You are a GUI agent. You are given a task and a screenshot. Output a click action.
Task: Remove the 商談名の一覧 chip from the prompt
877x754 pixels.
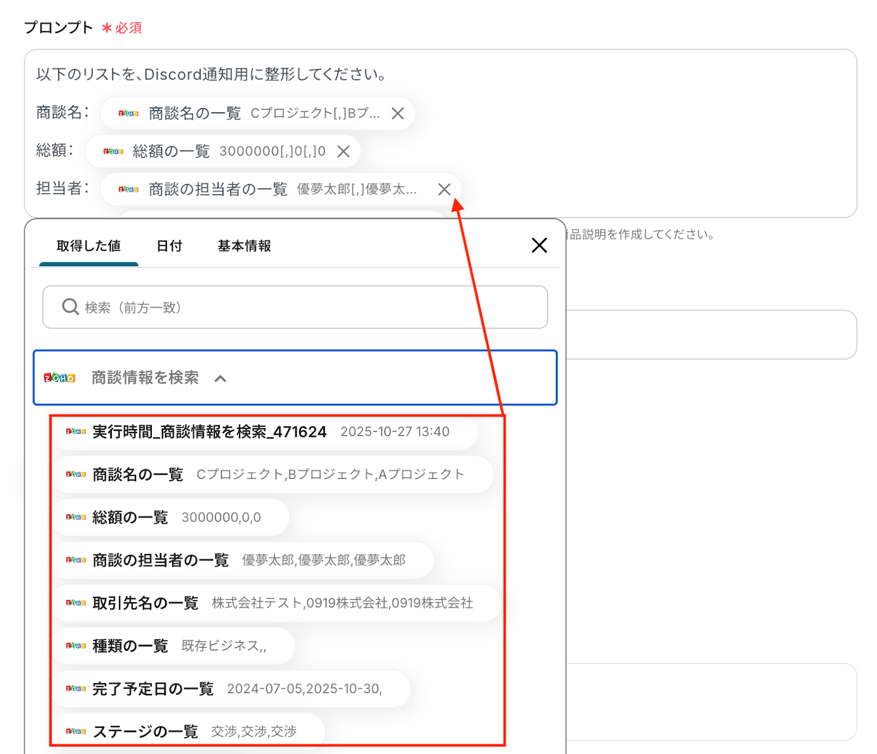click(x=398, y=113)
